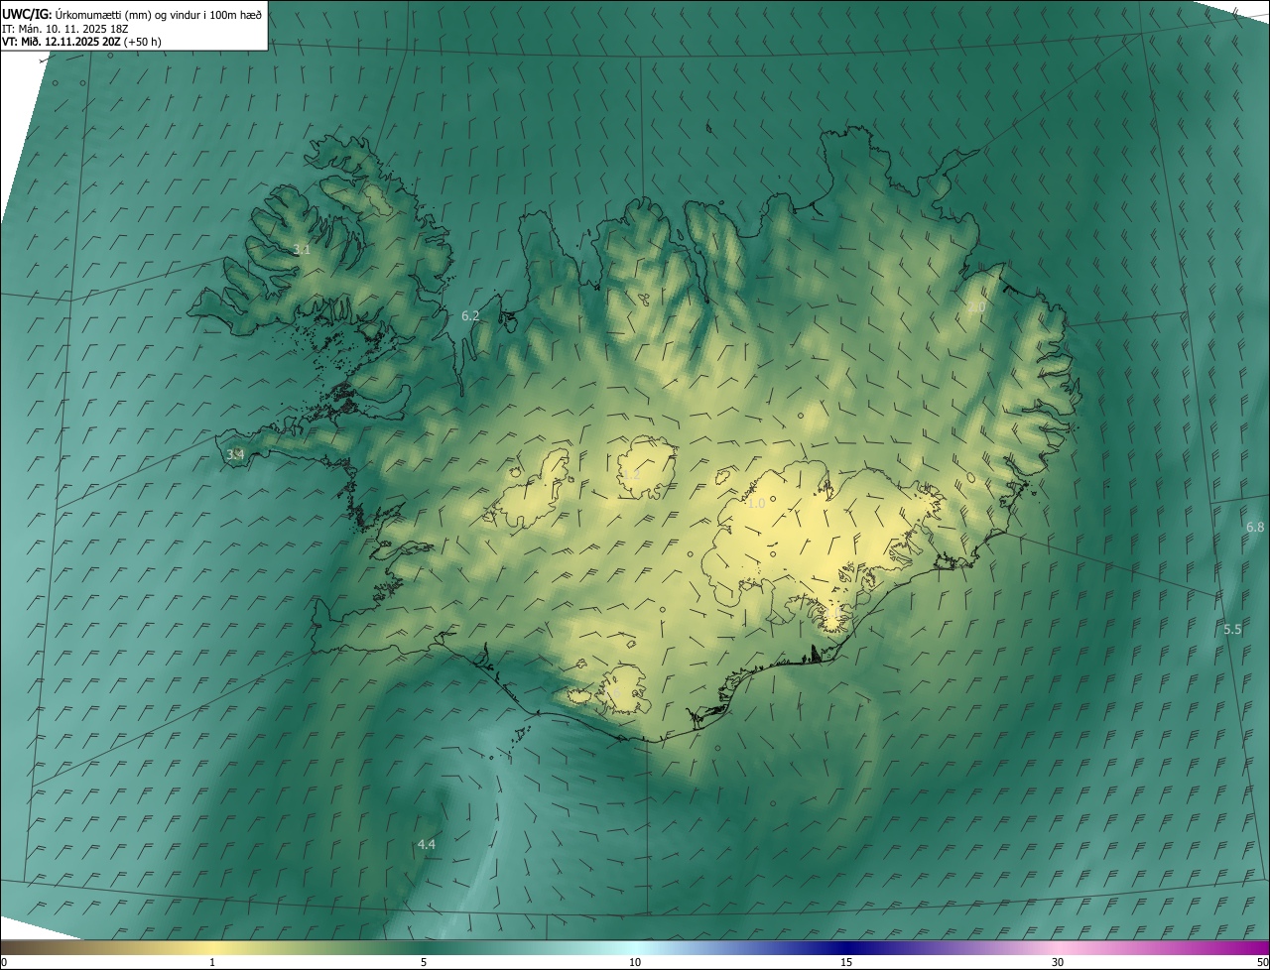Select the 3.4 value label on the western peninsula
The width and height of the screenshot is (1270, 970).
point(235,454)
